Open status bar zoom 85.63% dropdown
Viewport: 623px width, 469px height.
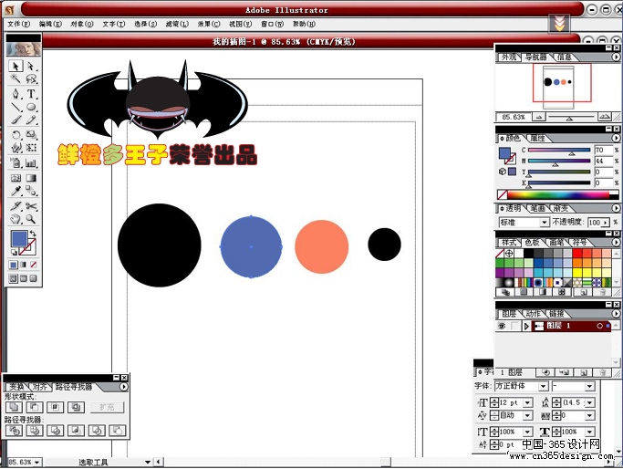pos(36,463)
